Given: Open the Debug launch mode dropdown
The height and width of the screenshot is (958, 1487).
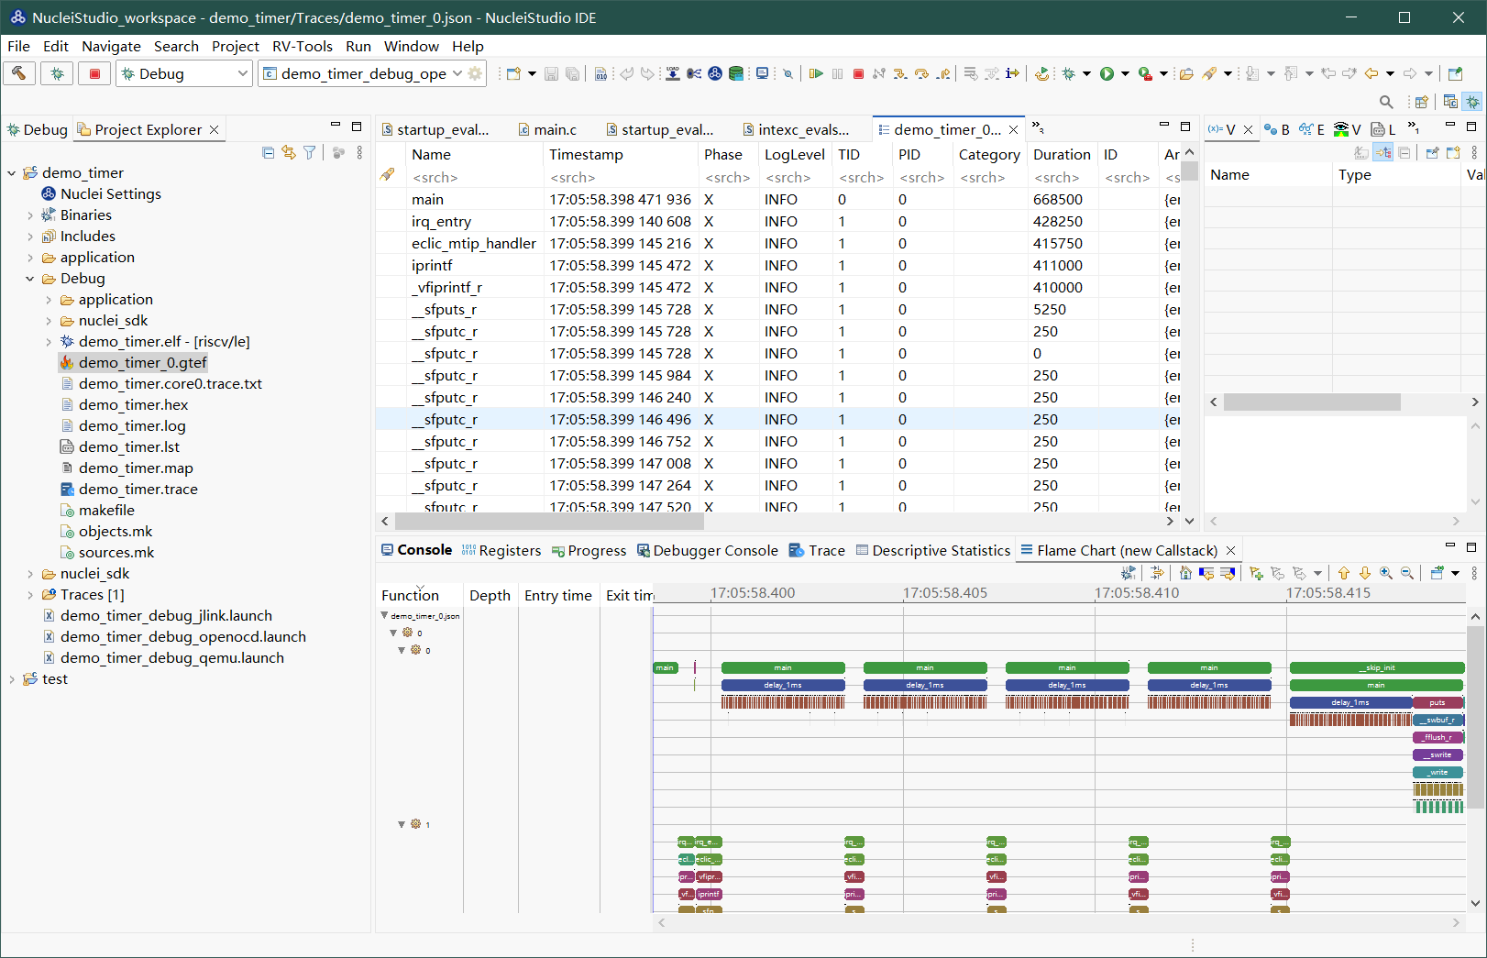Looking at the screenshot, I should (242, 73).
